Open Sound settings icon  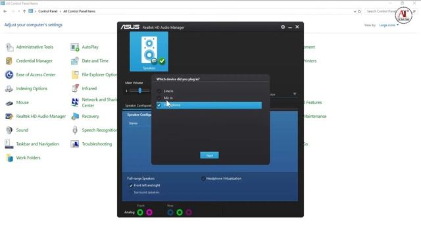(x=9, y=130)
